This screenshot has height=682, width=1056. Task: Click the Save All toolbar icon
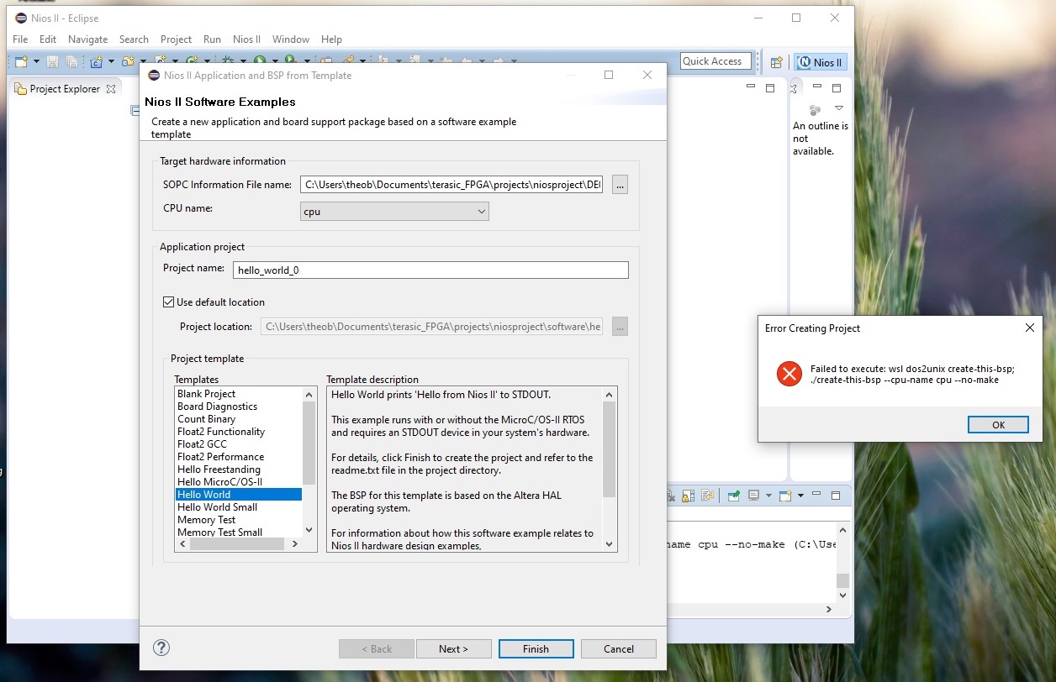pos(71,61)
